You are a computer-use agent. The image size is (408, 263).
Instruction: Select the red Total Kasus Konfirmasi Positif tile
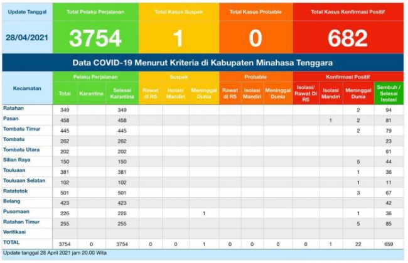click(x=347, y=30)
